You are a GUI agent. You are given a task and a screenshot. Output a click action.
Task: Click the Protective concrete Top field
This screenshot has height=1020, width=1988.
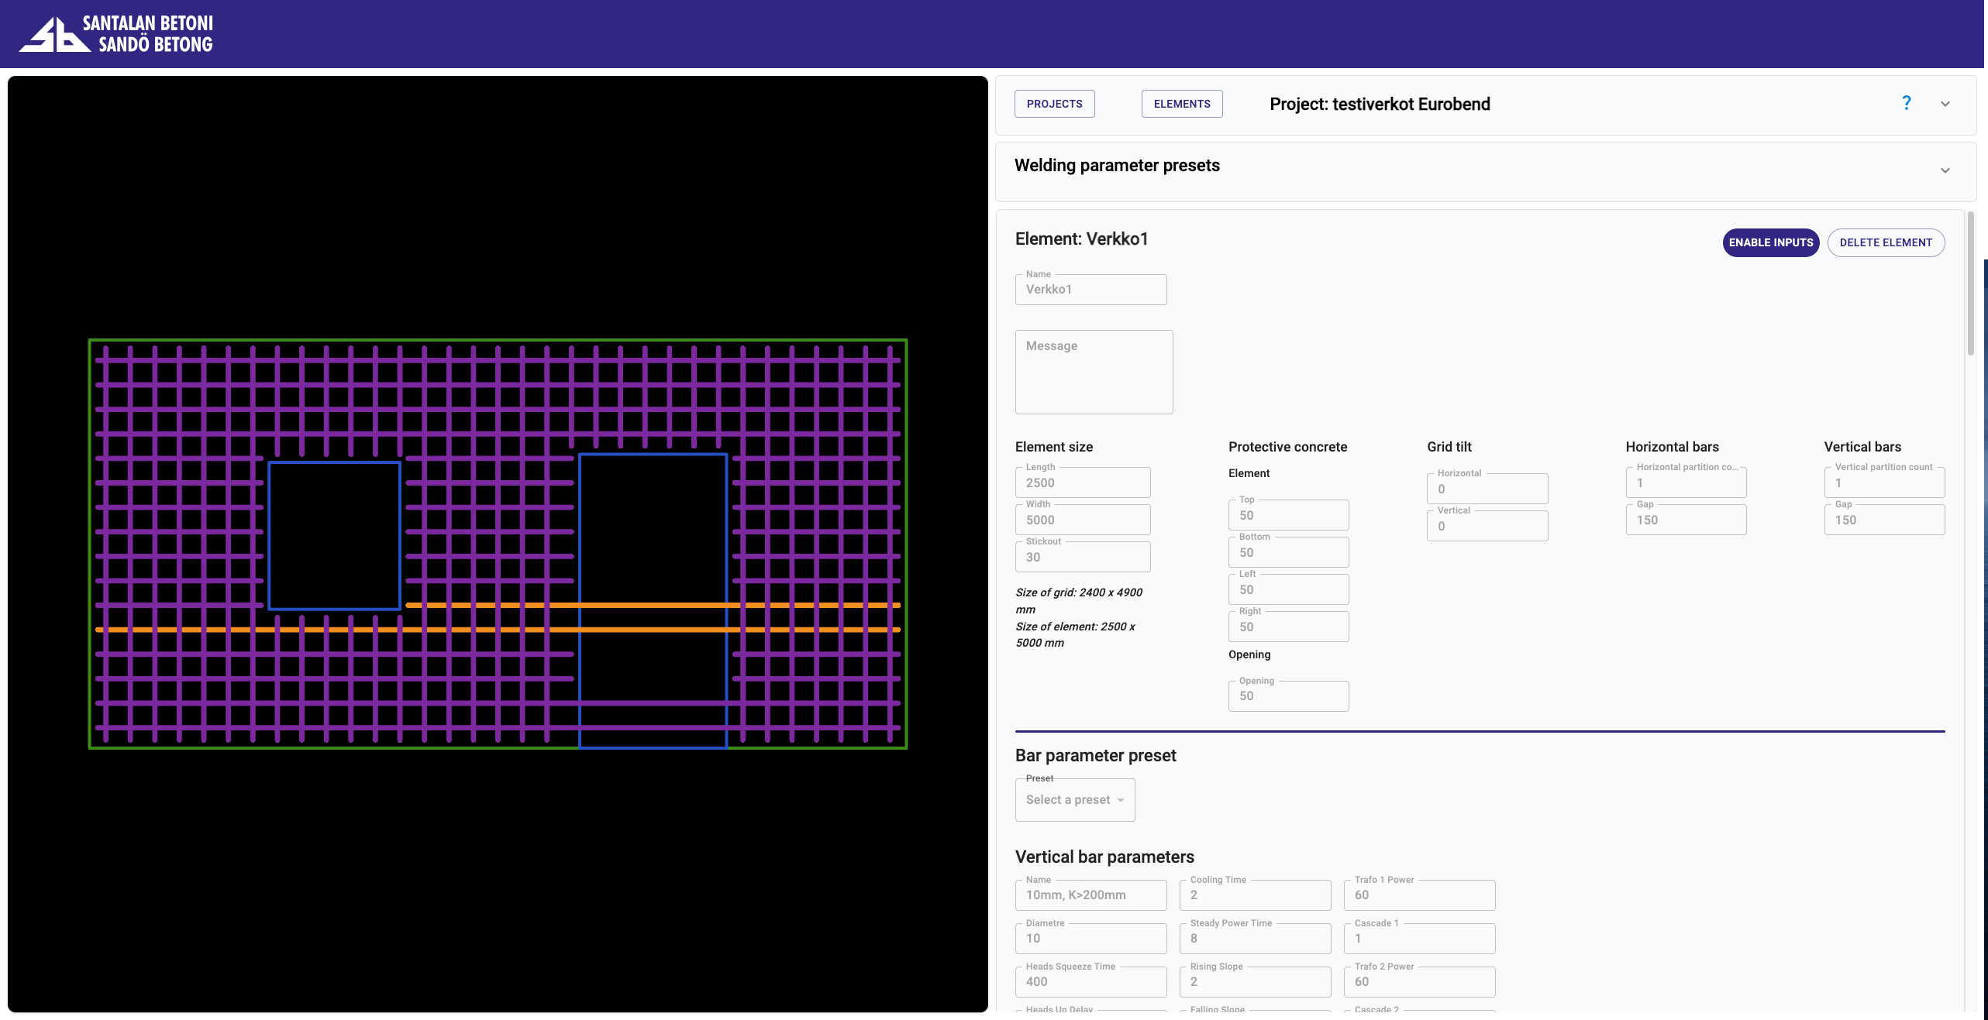point(1288,515)
